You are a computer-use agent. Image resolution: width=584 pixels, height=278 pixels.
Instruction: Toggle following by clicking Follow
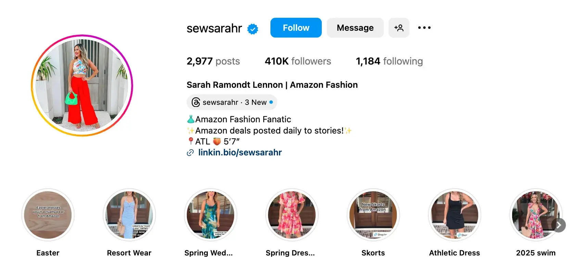pos(296,28)
